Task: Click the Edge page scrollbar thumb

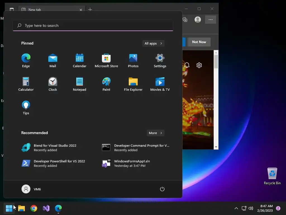Action: coord(216,62)
